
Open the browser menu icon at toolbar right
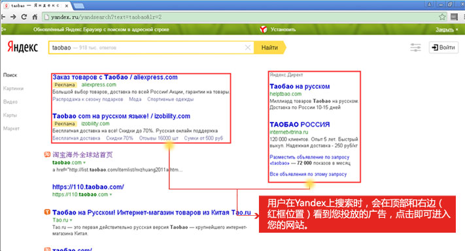pos(454,17)
